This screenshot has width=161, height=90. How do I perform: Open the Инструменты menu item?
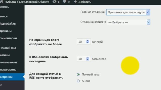pos(8,70)
